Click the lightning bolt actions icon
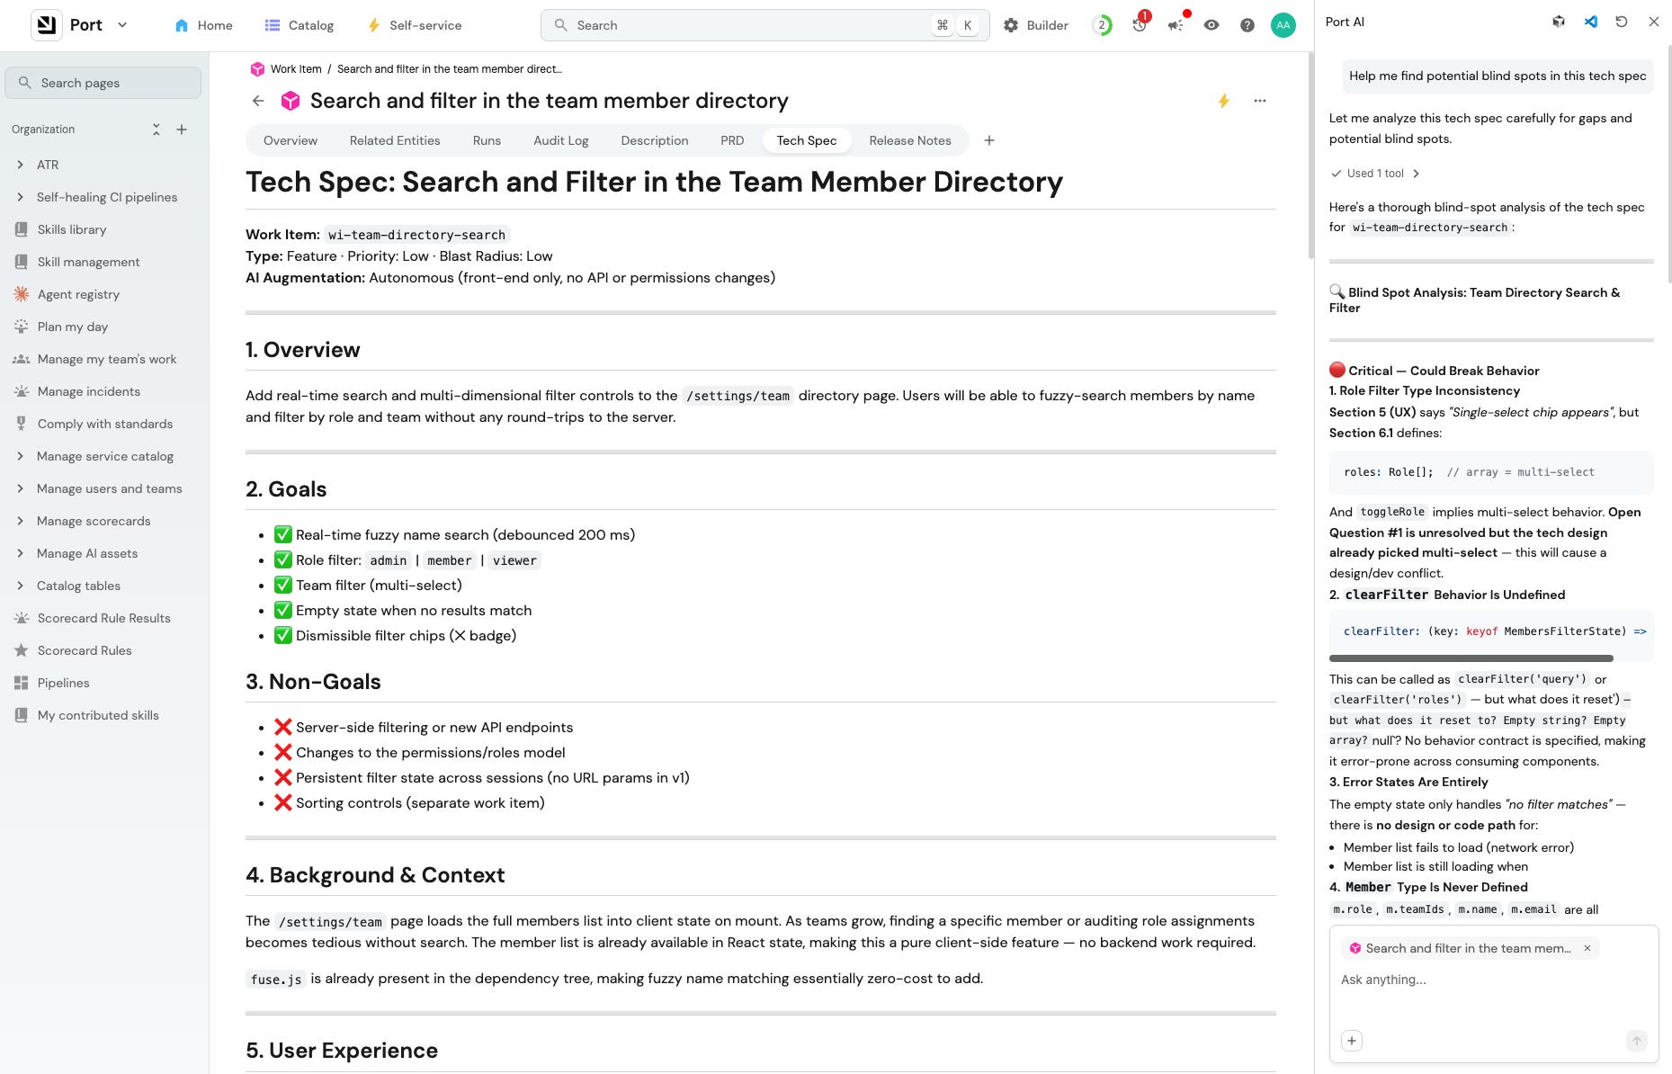1672x1074 pixels. tap(1223, 101)
